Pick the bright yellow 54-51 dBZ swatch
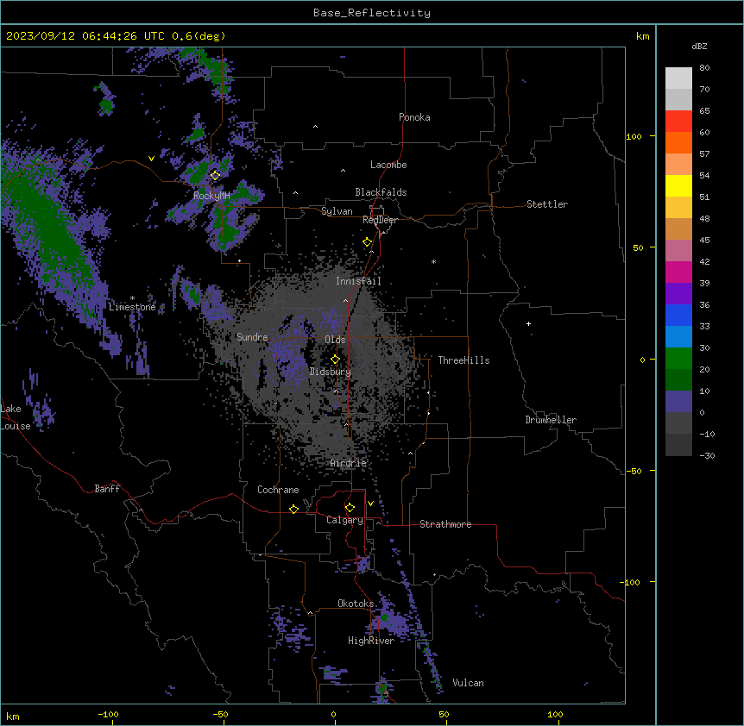744x726 pixels. point(678,185)
